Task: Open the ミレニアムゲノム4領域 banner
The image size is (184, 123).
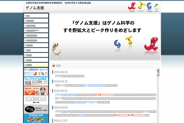Action: point(36,81)
